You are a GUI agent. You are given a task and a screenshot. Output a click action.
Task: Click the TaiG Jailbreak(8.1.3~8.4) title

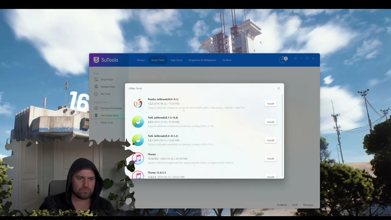163,118
